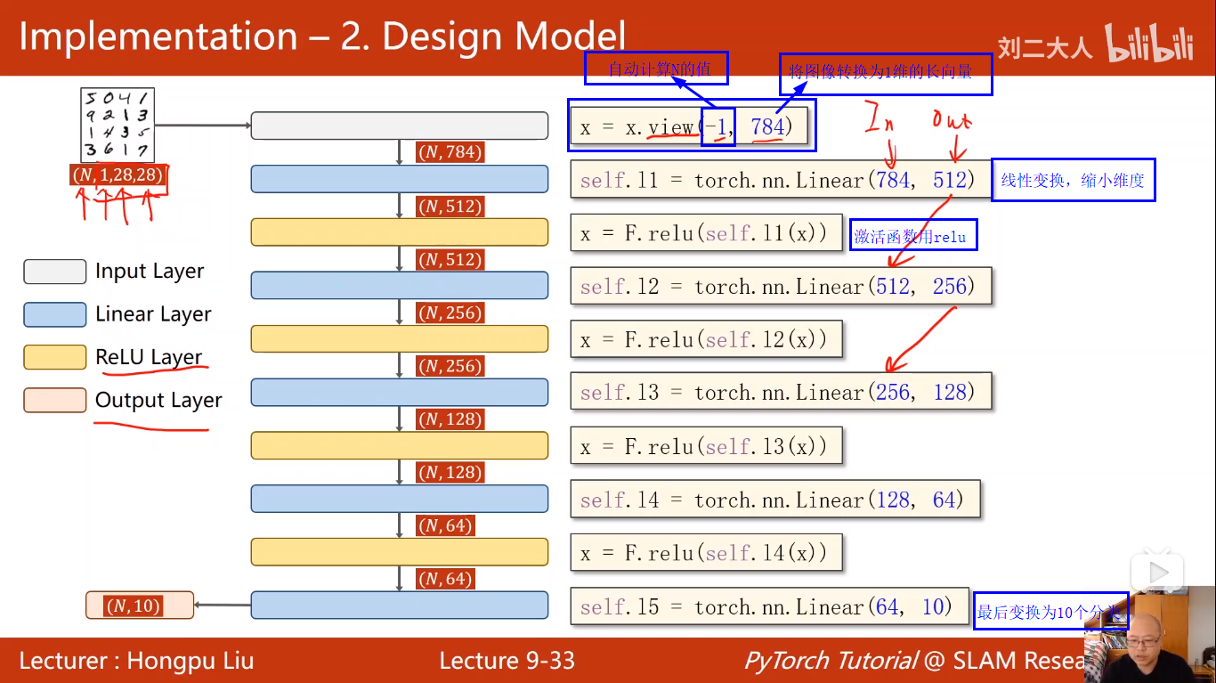Click the 'PyTorch Tutorial' footer text
The image size is (1216, 683).
pos(831,661)
